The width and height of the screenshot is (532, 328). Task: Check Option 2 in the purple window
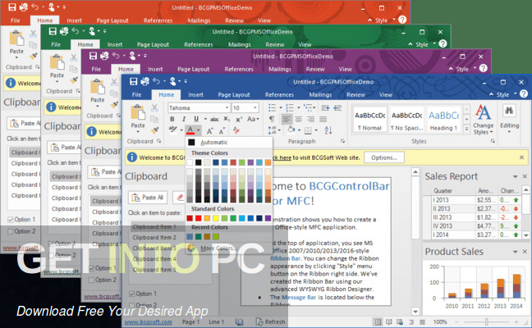[x=91, y=280]
